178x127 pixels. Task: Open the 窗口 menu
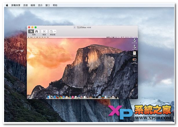pyautogui.click(x=48, y=5)
